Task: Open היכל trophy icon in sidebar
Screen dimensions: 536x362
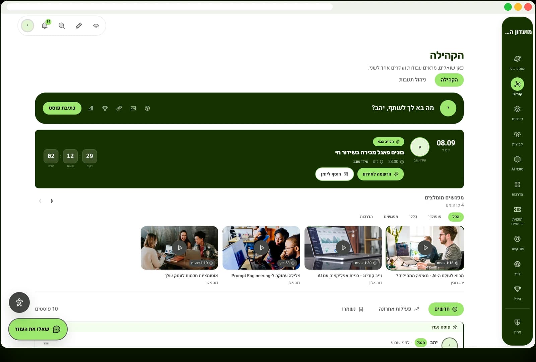Action: point(517,289)
